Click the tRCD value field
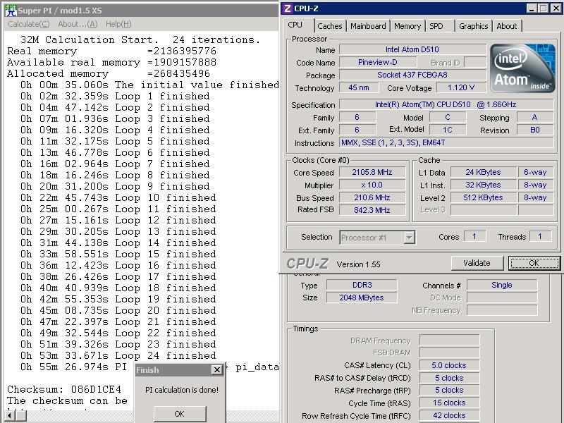 449,378
